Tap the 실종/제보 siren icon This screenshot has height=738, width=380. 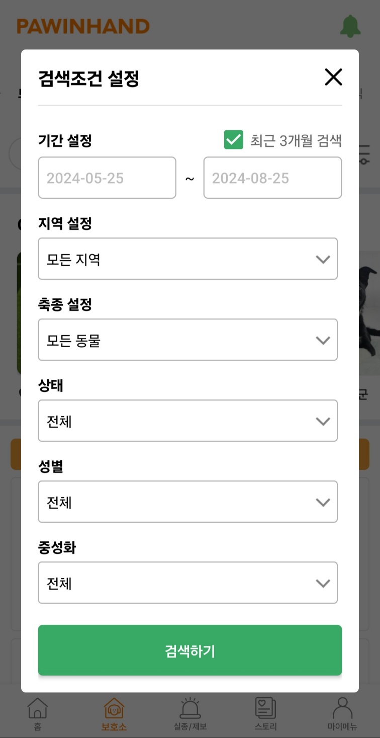(x=189, y=709)
